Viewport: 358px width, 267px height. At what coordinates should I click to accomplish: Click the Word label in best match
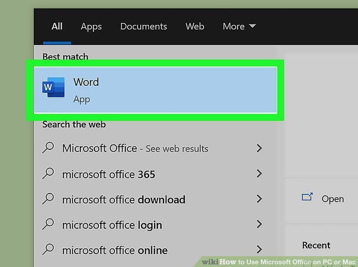86,82
